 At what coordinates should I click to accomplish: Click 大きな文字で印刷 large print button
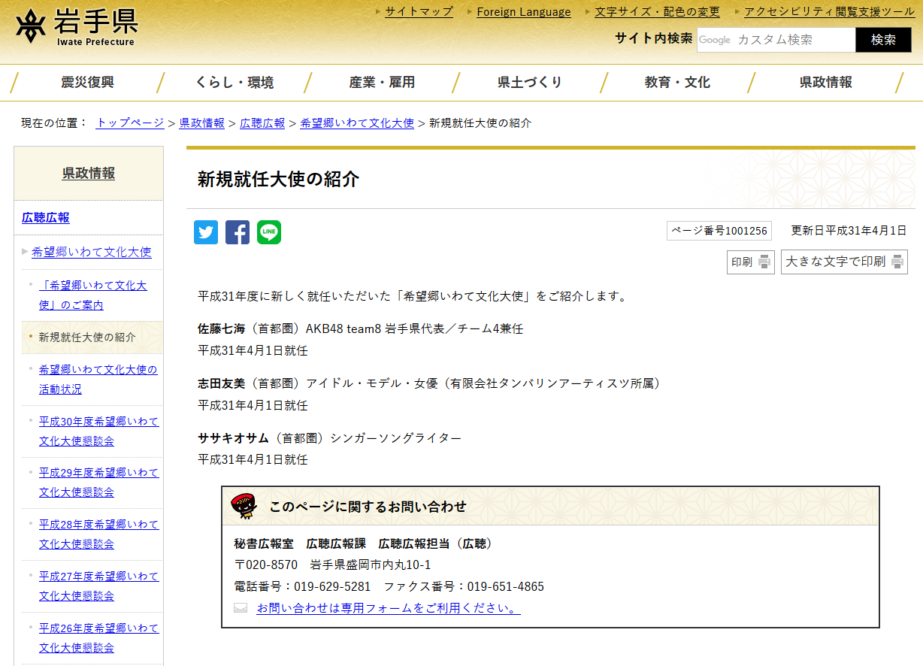coord(843,262)
